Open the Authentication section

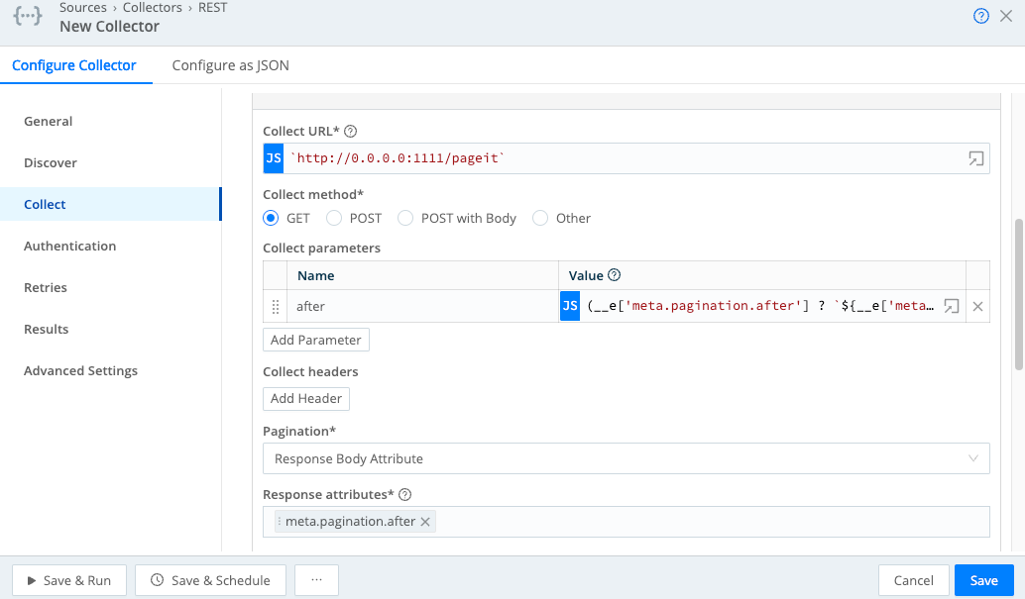[x=69, y=246]
